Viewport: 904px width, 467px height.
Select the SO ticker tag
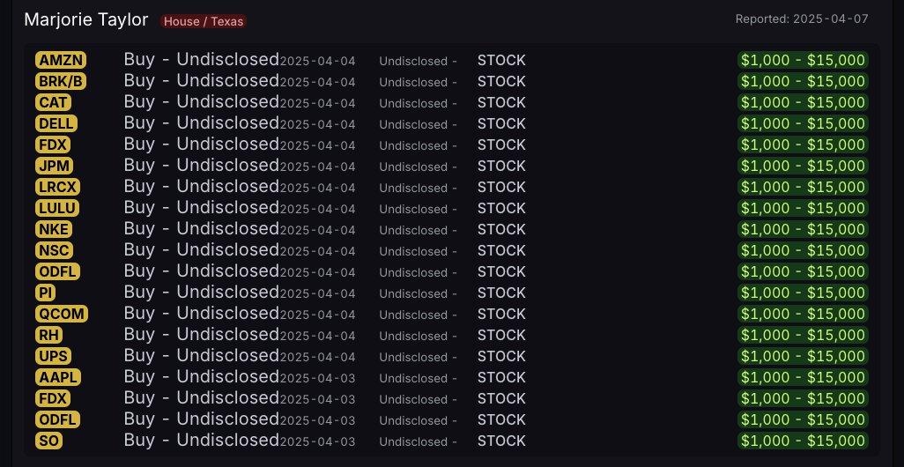(48, 441)
